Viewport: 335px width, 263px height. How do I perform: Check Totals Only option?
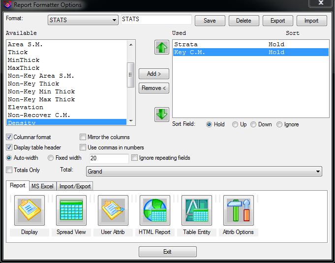9,170
